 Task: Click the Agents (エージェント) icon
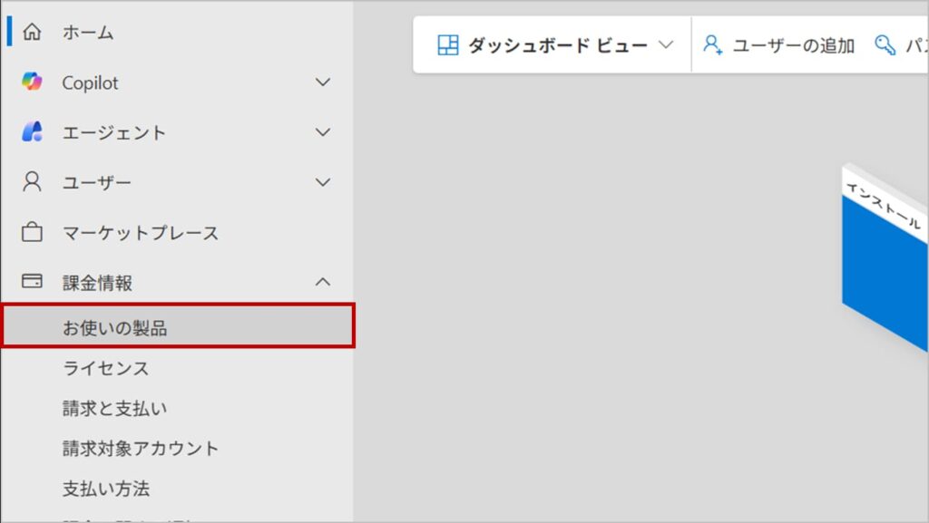coord(32,132)
